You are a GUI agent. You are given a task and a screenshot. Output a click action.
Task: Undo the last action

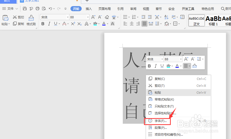point(50,9)
